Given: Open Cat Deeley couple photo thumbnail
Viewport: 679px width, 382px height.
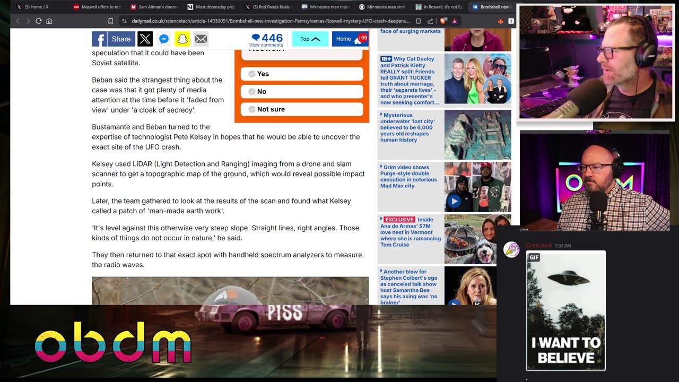Looking at the screenshot, I should click(477, 79).
